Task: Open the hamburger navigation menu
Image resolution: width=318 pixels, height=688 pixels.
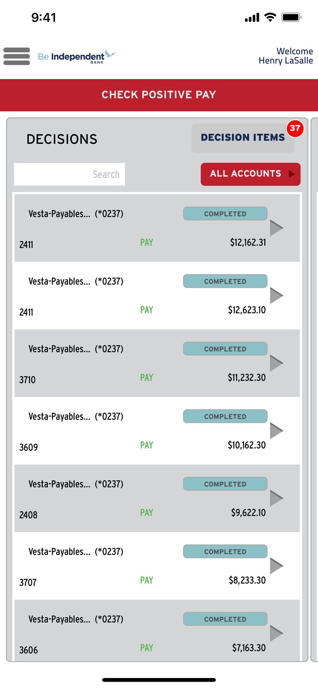Action: coord(17,56)
